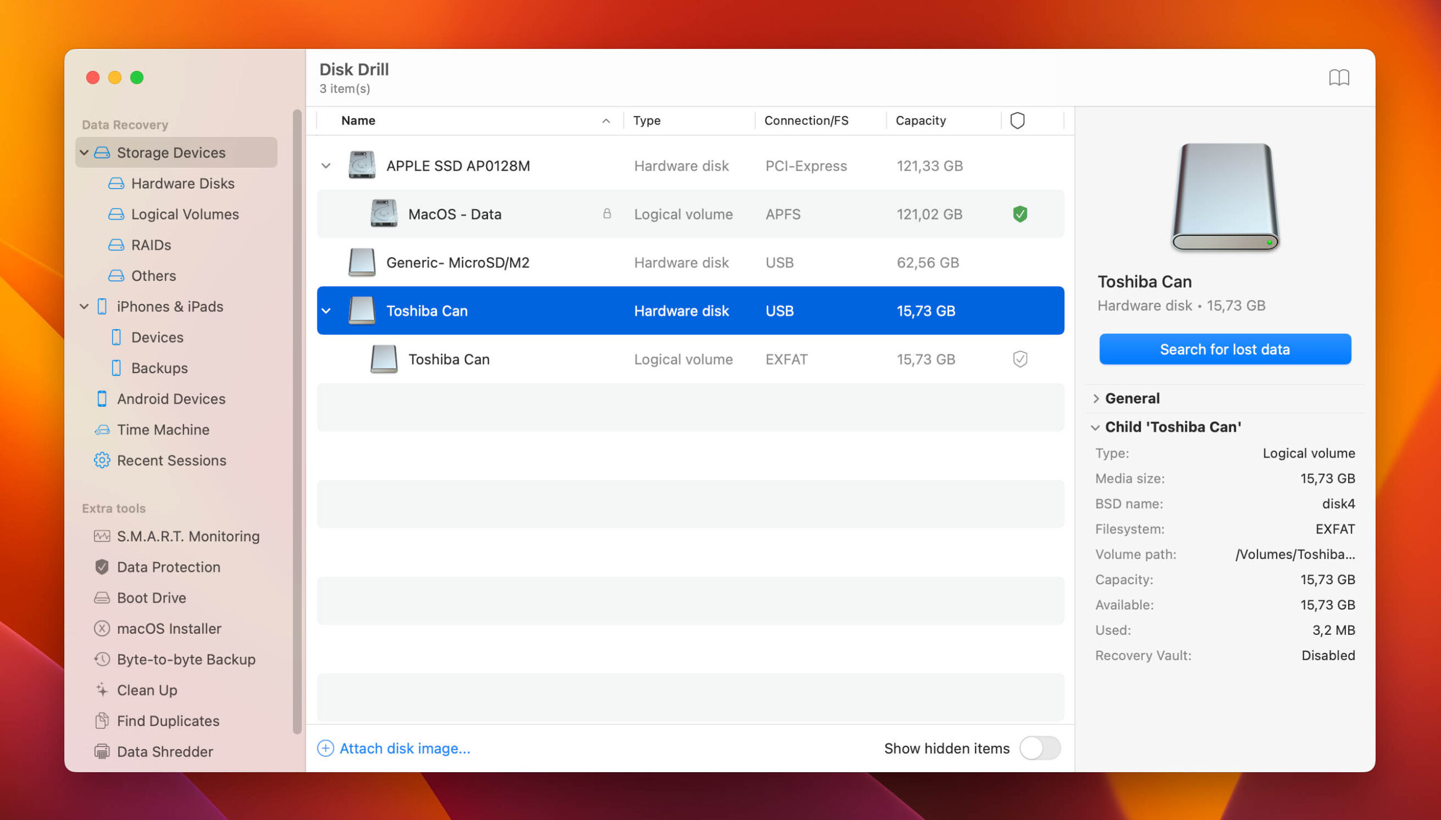Viewport: 1441px width, 820px height.
Task: Click the Hardware Disks sidebar icon
Action: [116, 183]
